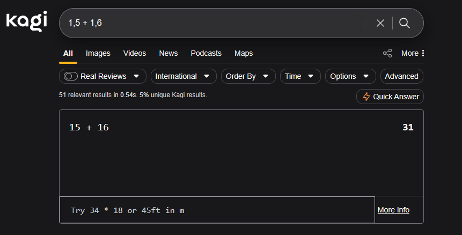Focus the calculator input Try 34 * 18
Image resolution: width=462 pixels, height=235 pixels.
pos(217,210)
